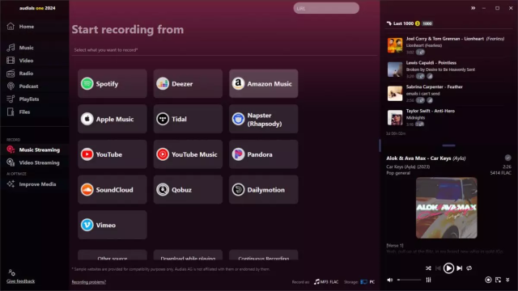Choose the Spotify recording source
Image resolution: width=518 pixels, height=291 pixels.
[x=113, y=84]
